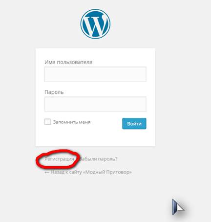The height and width of the screenshot is (222, 211).
Task: Click the Запомнить меня label text
Action: coord(72,122)
